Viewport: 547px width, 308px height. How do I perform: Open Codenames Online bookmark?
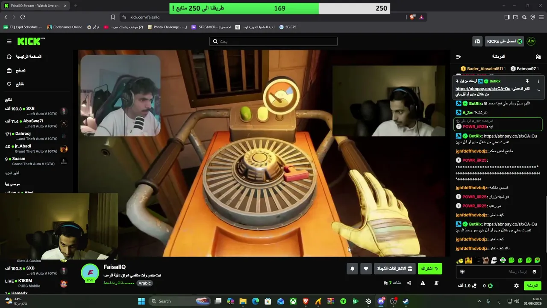point(65,27)
